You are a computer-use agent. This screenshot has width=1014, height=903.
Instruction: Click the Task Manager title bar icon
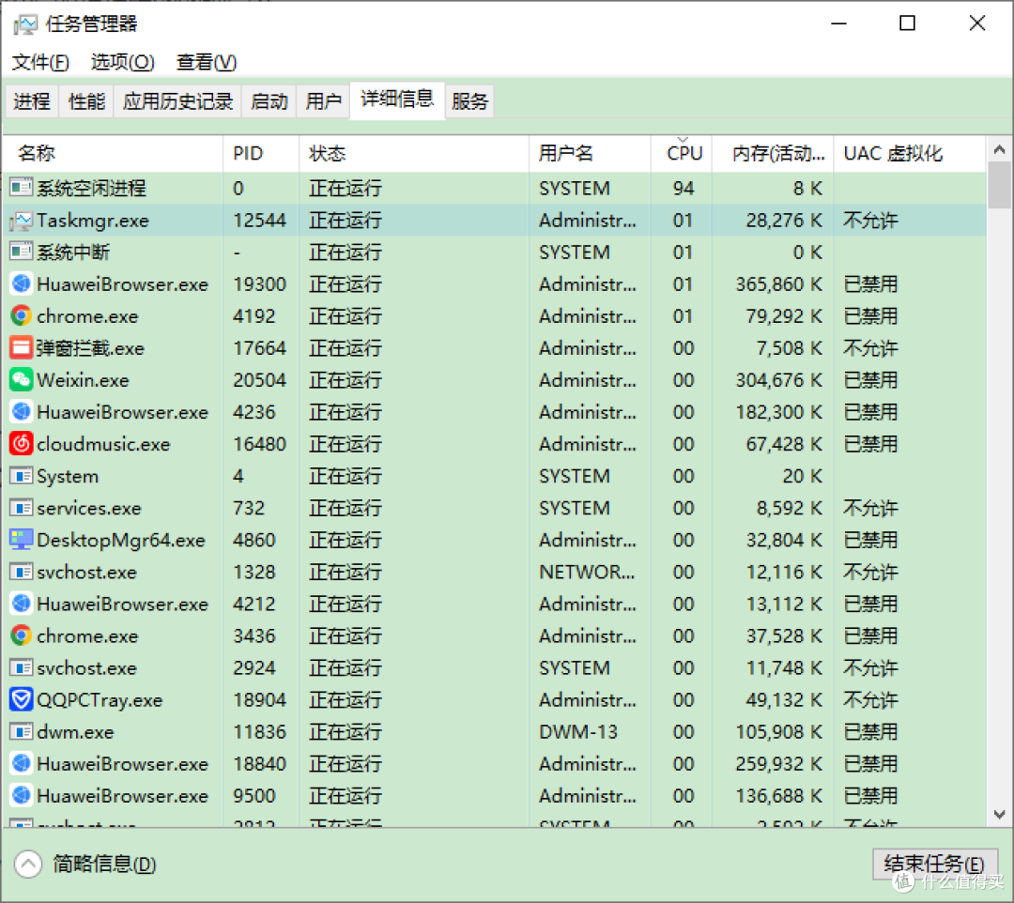click(x=25, y=24)
